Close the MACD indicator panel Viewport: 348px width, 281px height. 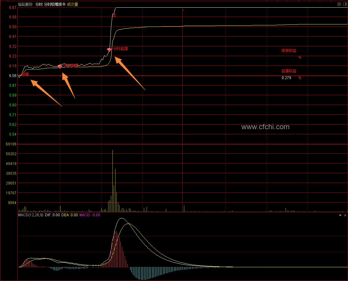(x=345, y=215)
